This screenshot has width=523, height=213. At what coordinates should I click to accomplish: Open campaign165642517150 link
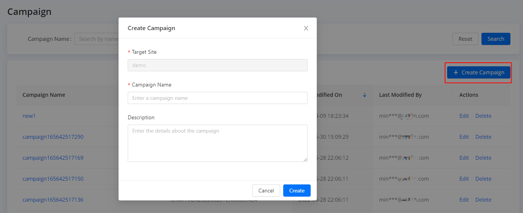coord(53,179)
